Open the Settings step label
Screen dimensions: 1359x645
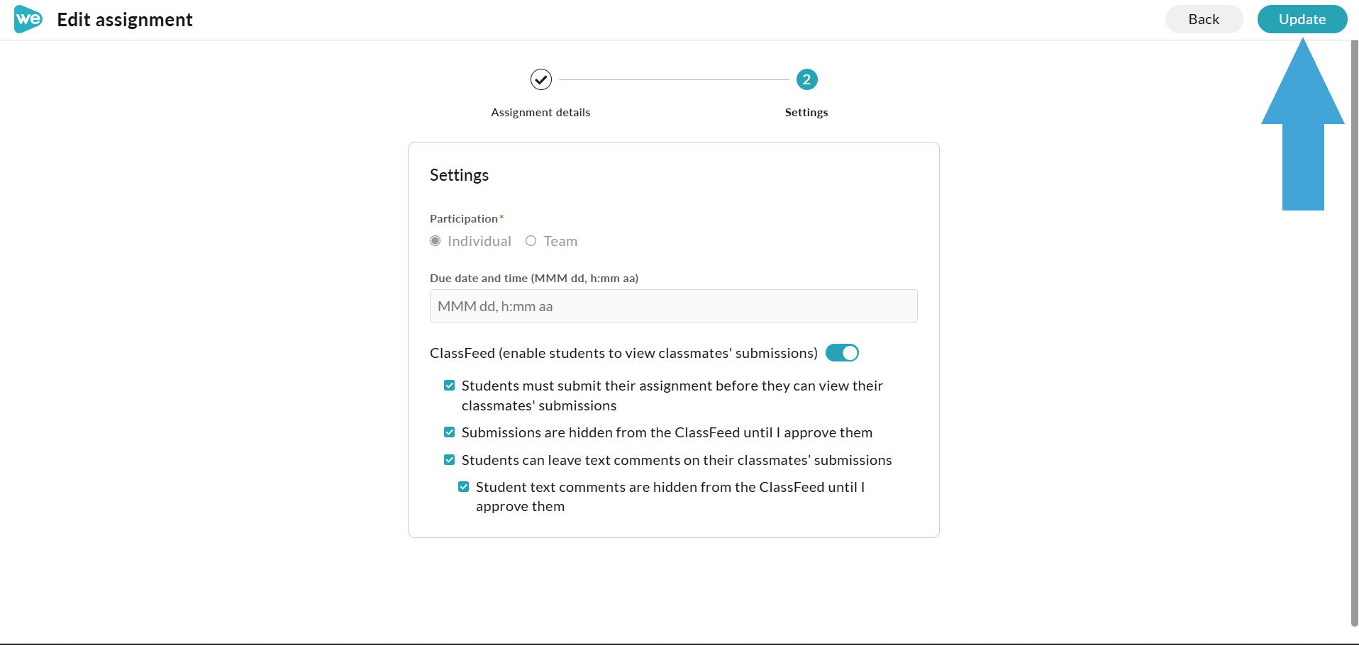coord(806,112)
